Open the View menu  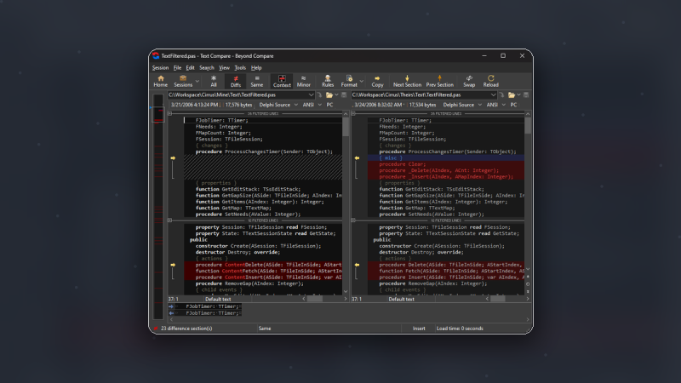(224, 68)
